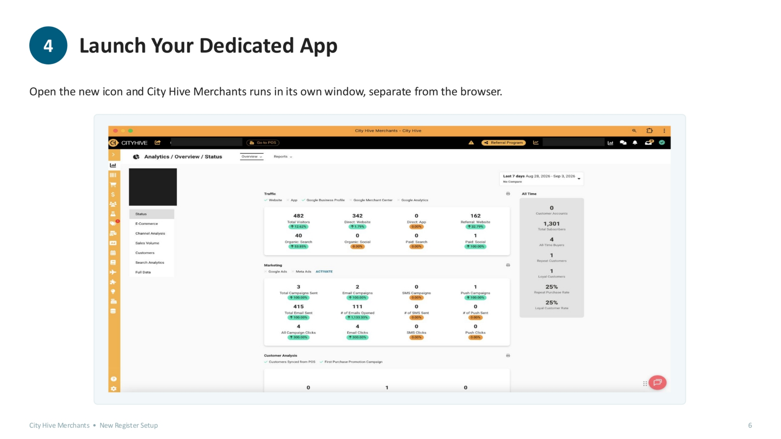Open the flask sidebar icon

(x=113, y=214)
